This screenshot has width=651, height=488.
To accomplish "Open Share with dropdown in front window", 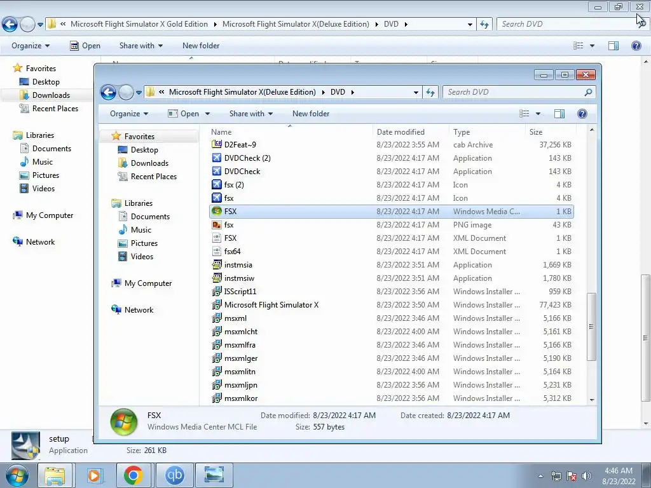I will coord(250,114).
